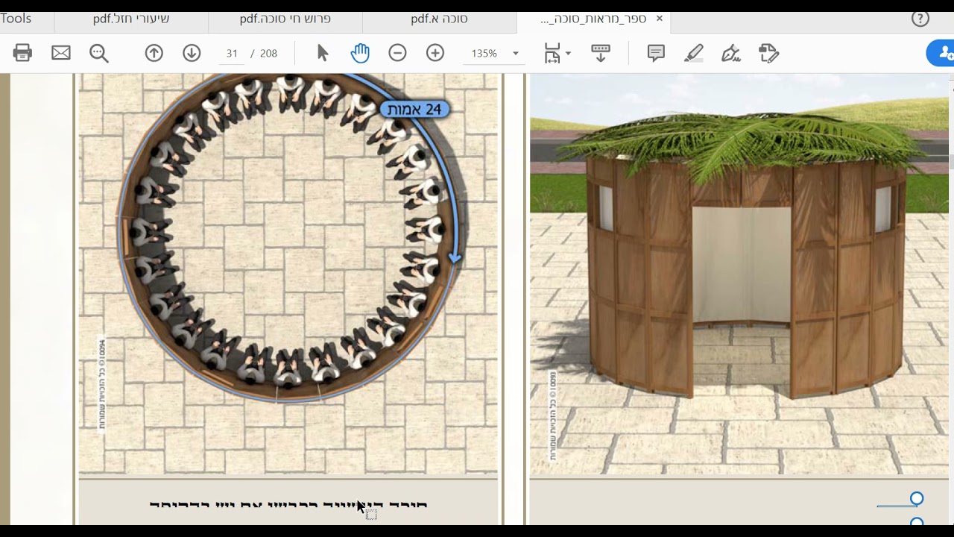Open the zoom level dropdown arrow

click(515, 54)
